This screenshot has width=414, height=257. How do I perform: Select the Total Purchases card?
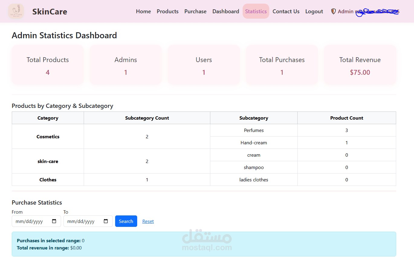(x=282, y=65)
